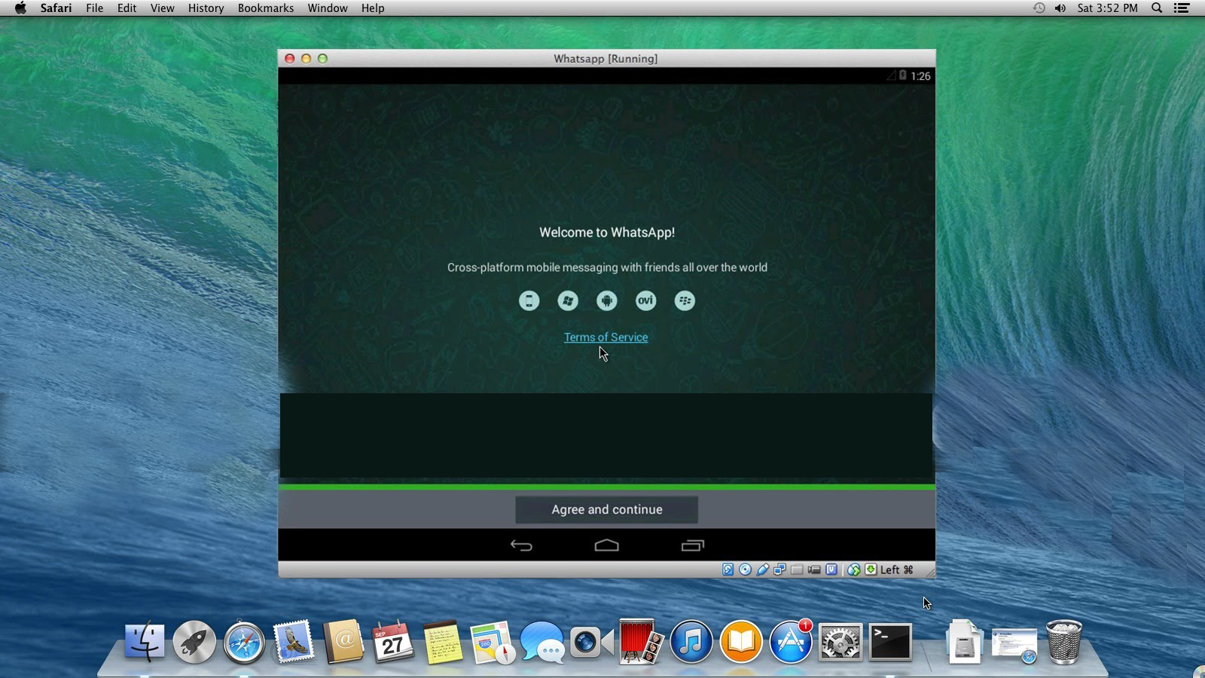Open Finder from the dock
The width and height of the screenshot is (1205, 678).
coord(144,642)
